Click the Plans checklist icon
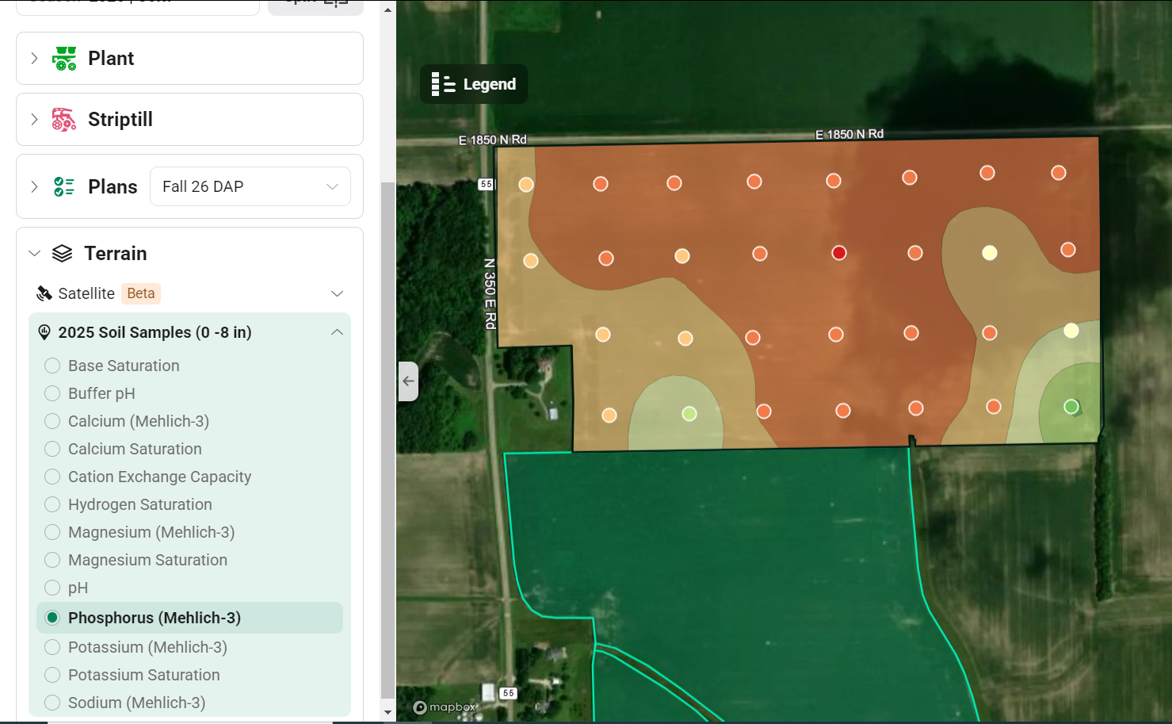Viewport: 1172px width, 724px height. (64, 186)
